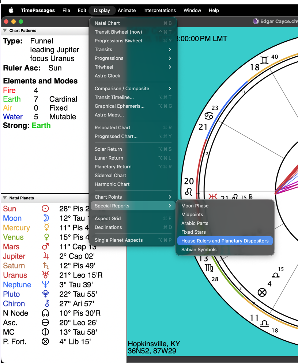298x363 pixels.
Task: Expand the Triwheel submenu
Action: pyautogui.click(x=133, y=67)
